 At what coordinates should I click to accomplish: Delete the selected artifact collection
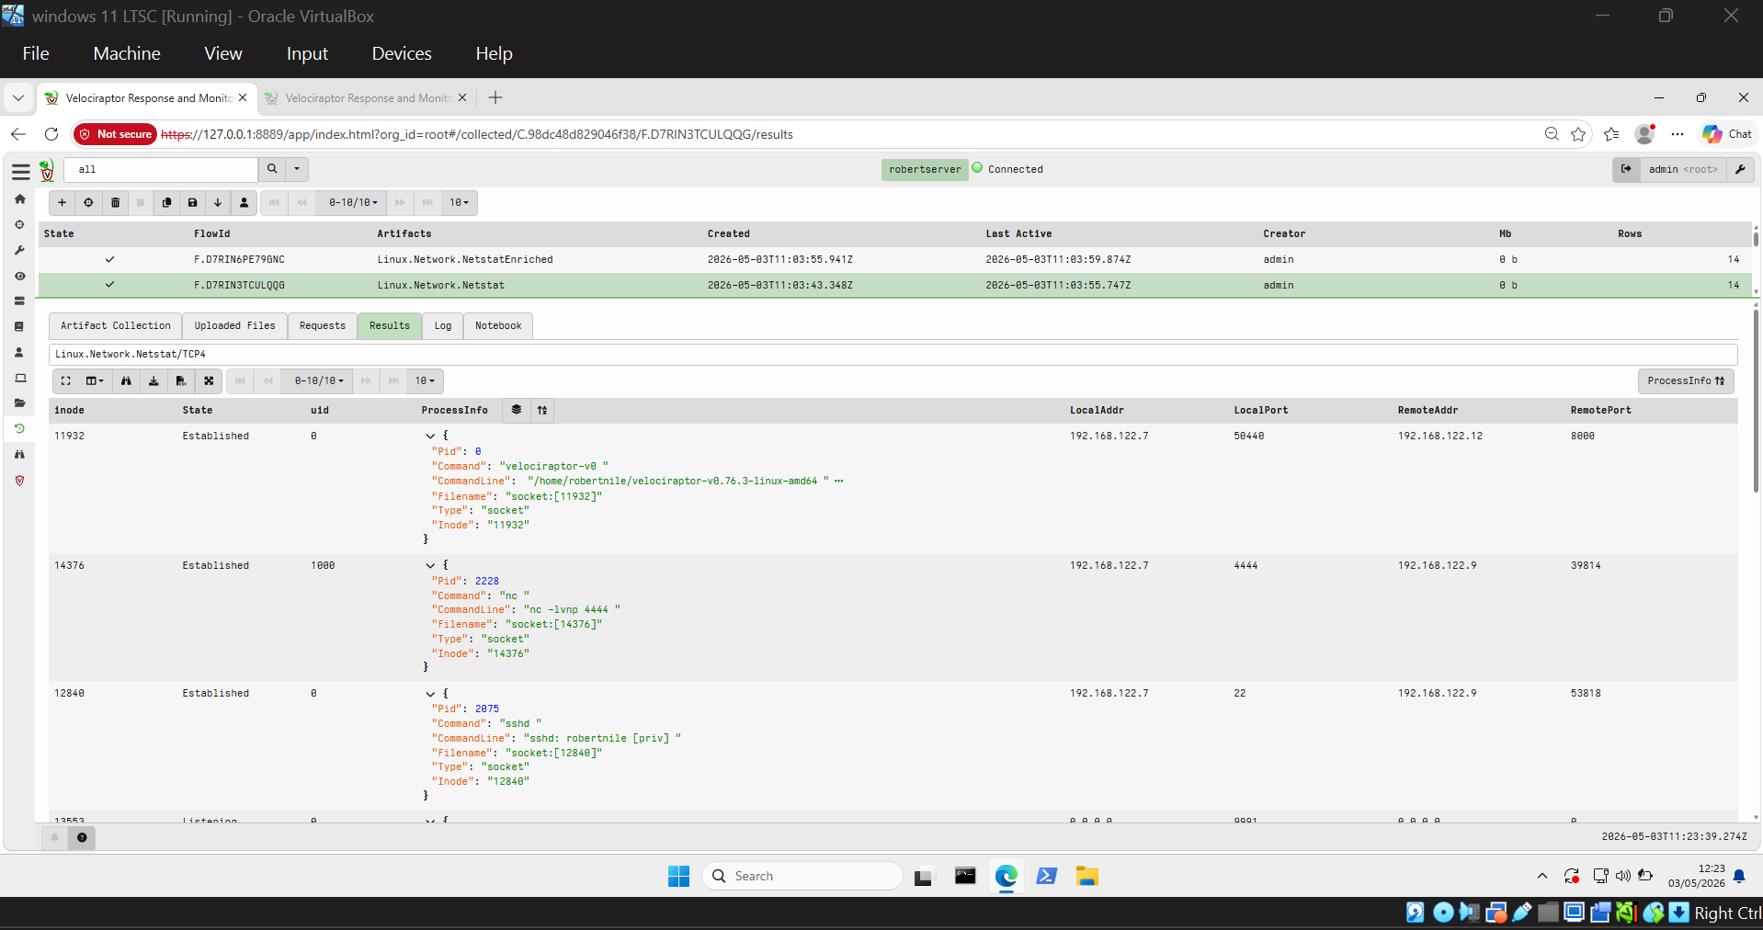pyautogui.click(x=115, y=202)
